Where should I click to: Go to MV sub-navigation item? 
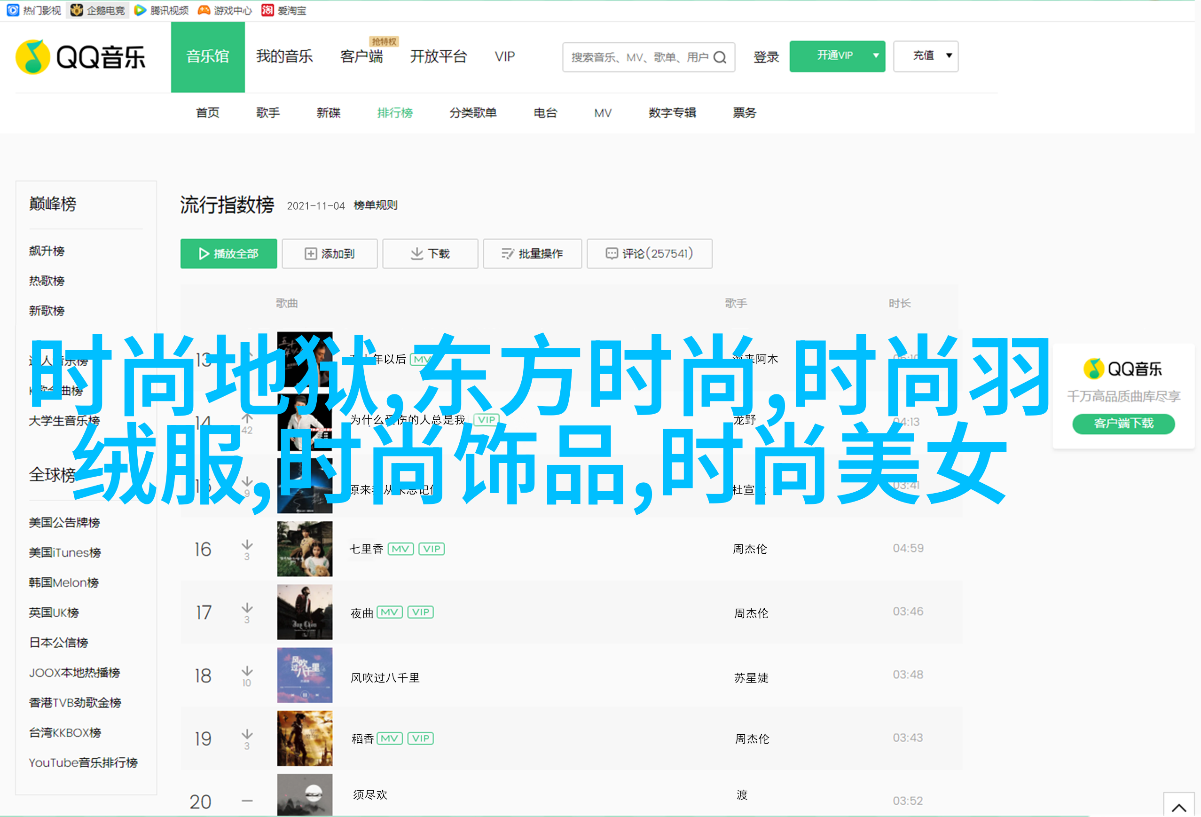click(x=603, y=113)
